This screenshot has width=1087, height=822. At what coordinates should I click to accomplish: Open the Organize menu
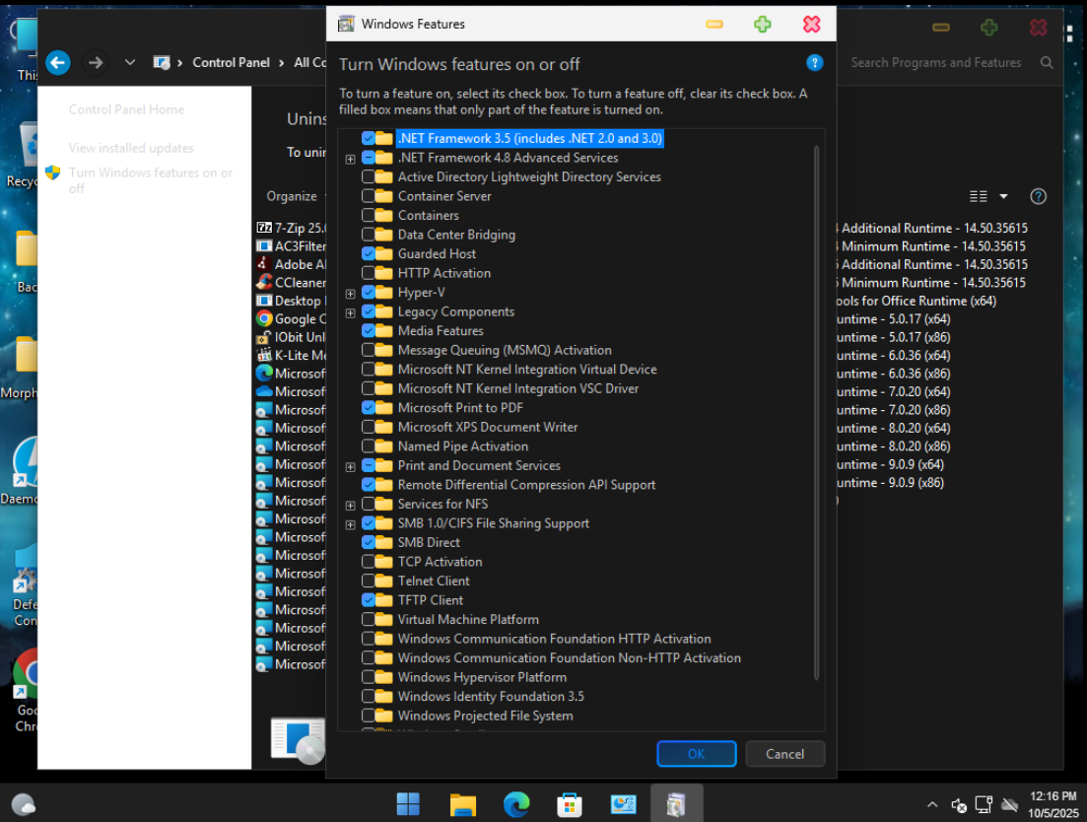point(292,196)
